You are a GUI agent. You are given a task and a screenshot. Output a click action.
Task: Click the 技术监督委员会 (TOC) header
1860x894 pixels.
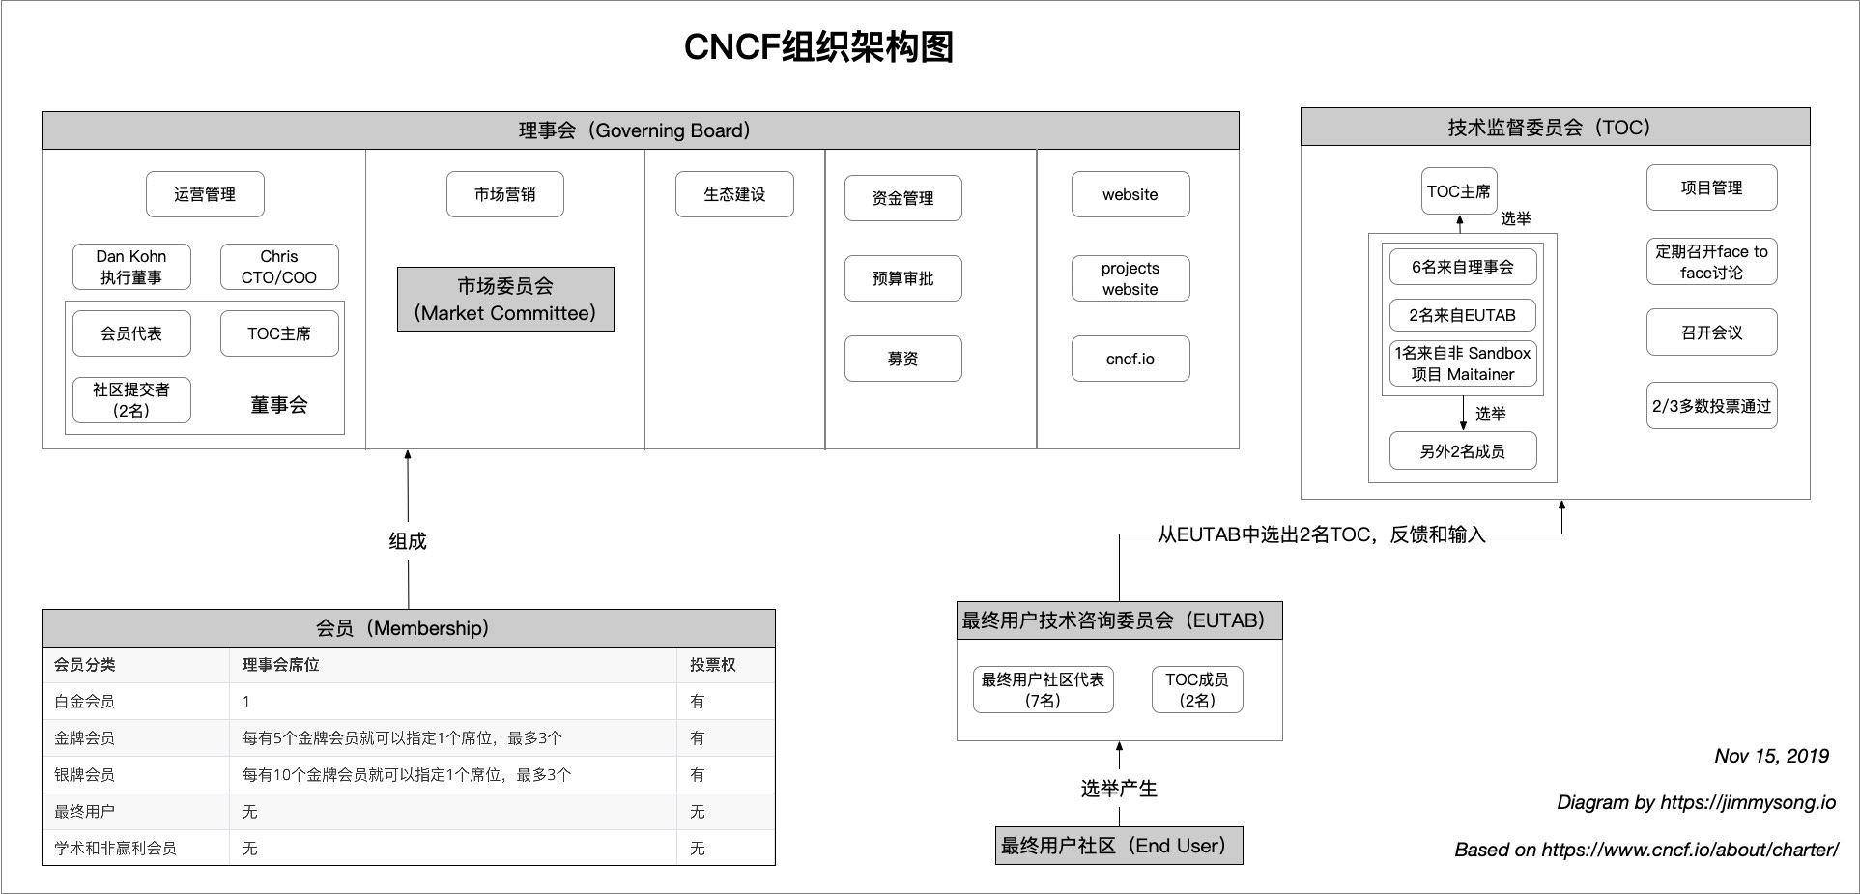click(1555, 128)
